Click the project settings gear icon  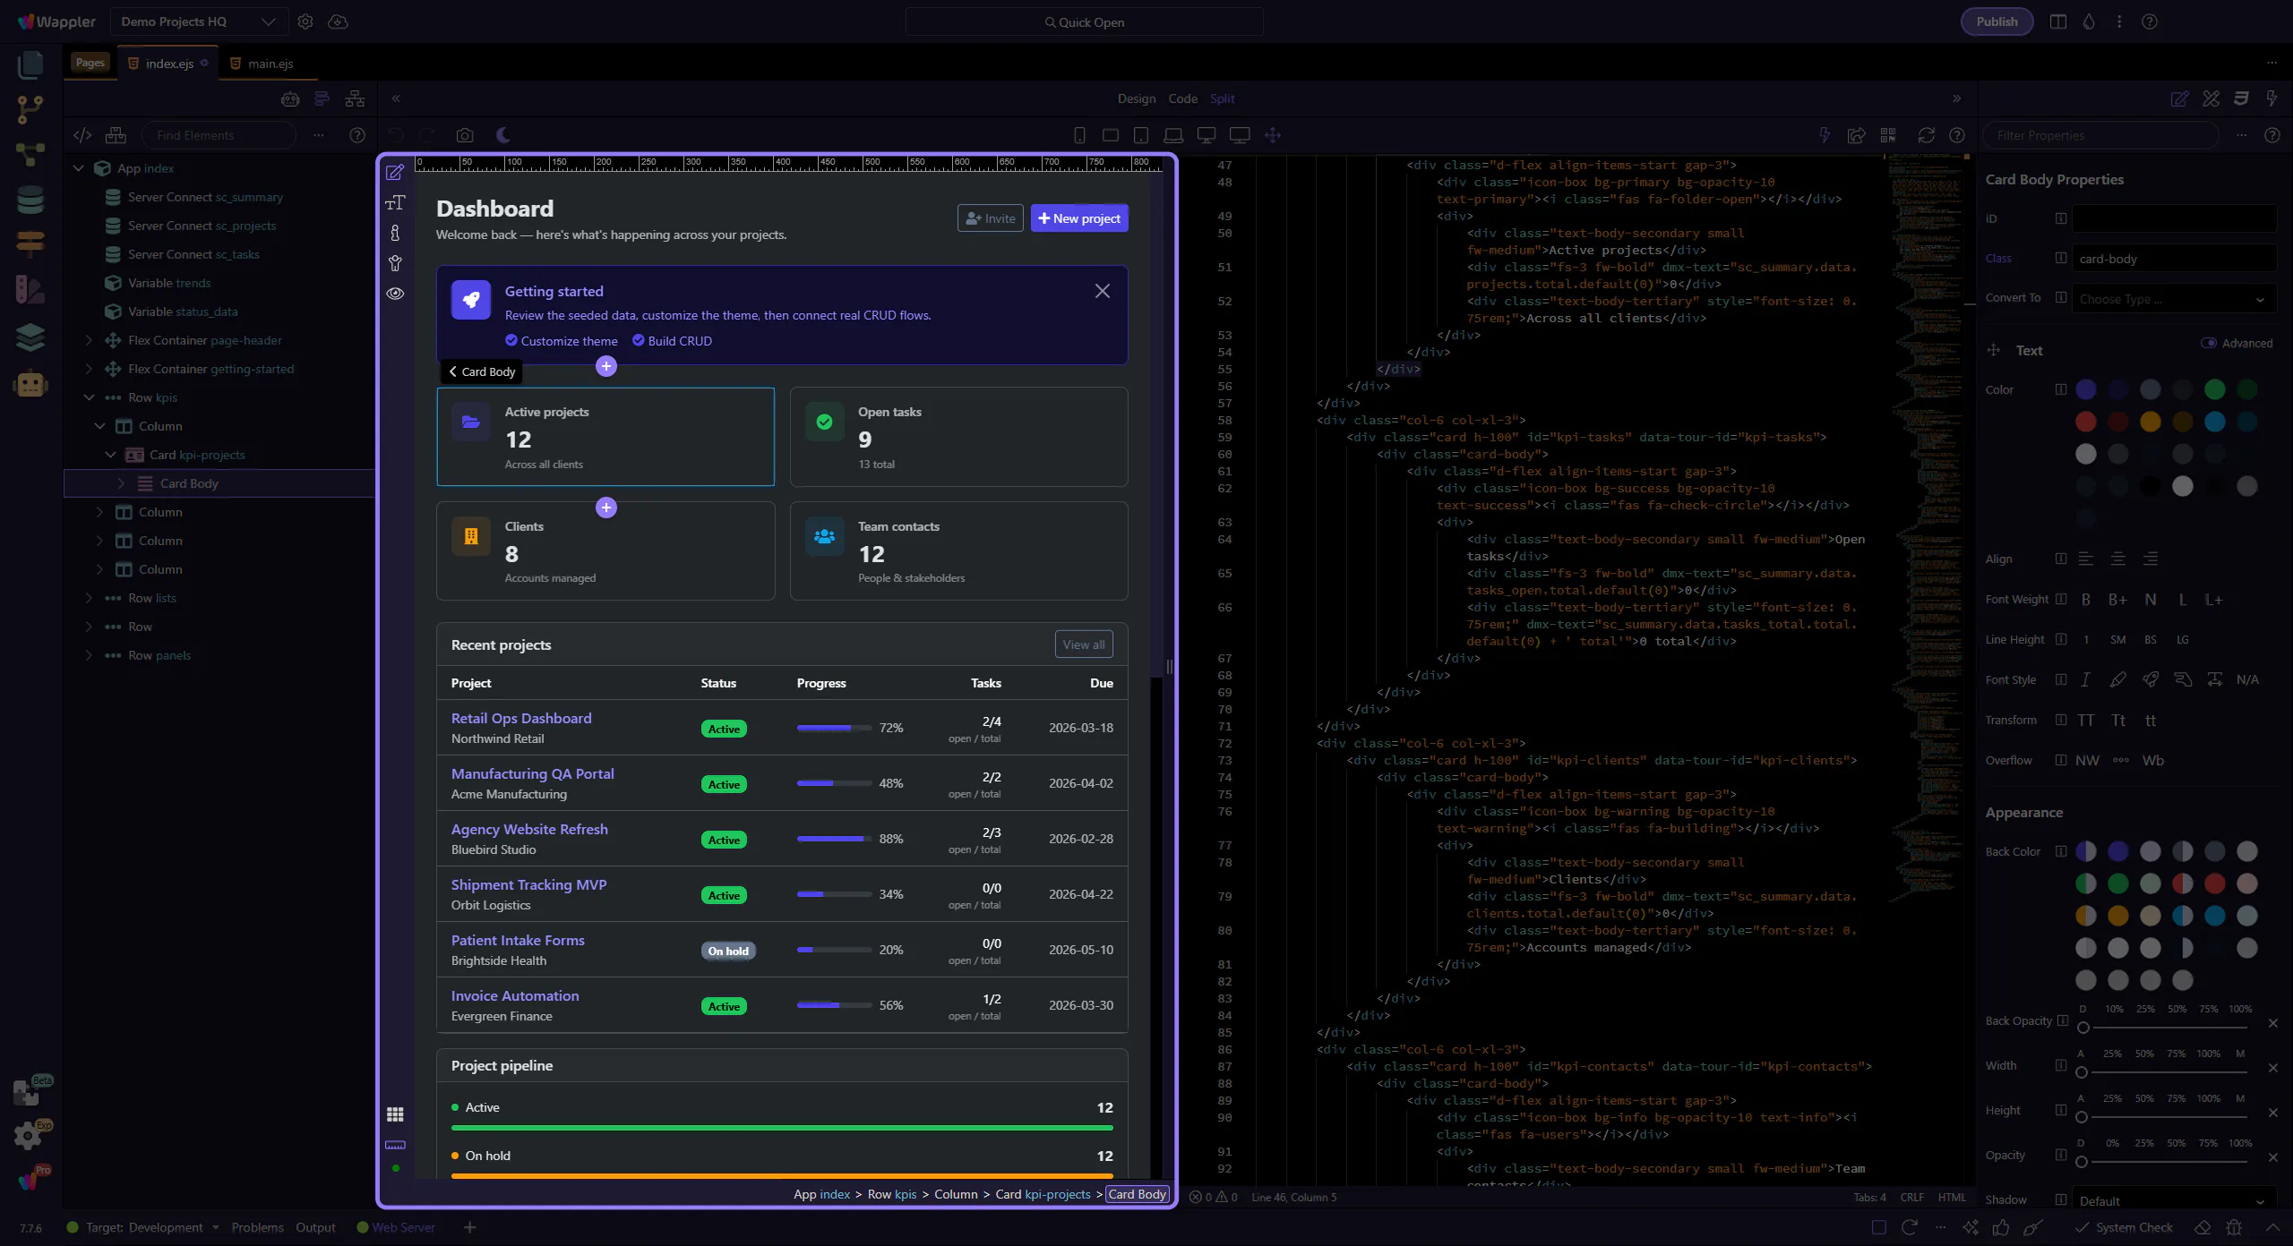[305, 21]
